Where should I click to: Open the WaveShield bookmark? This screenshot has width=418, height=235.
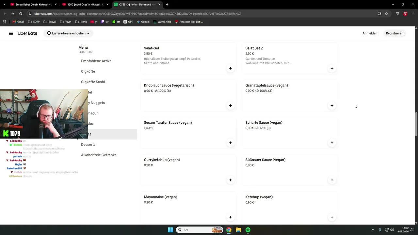coord(162,22)
